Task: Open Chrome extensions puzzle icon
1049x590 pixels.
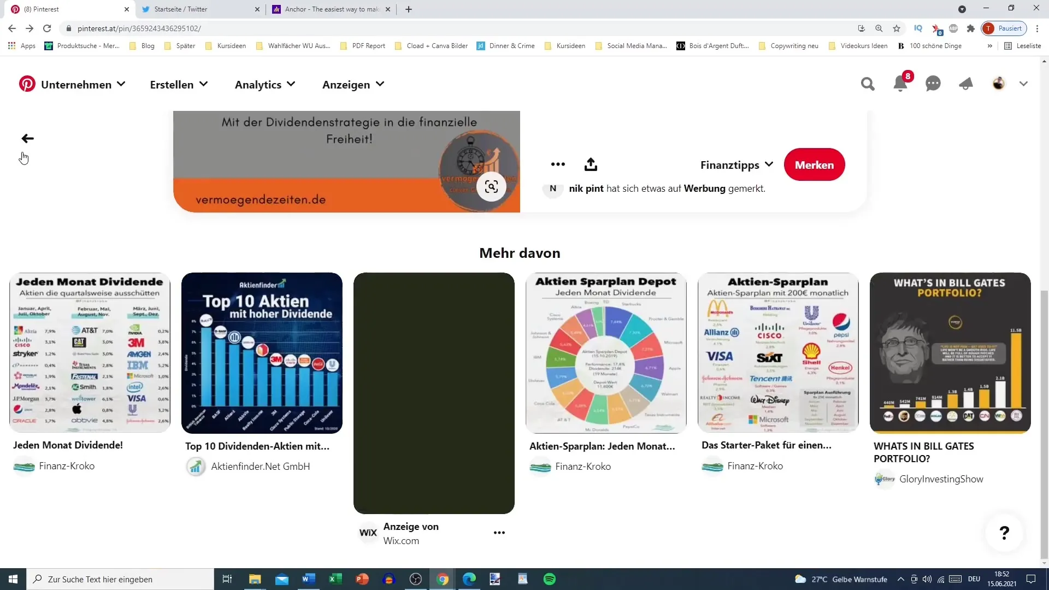Action: [x=971, y=28]
